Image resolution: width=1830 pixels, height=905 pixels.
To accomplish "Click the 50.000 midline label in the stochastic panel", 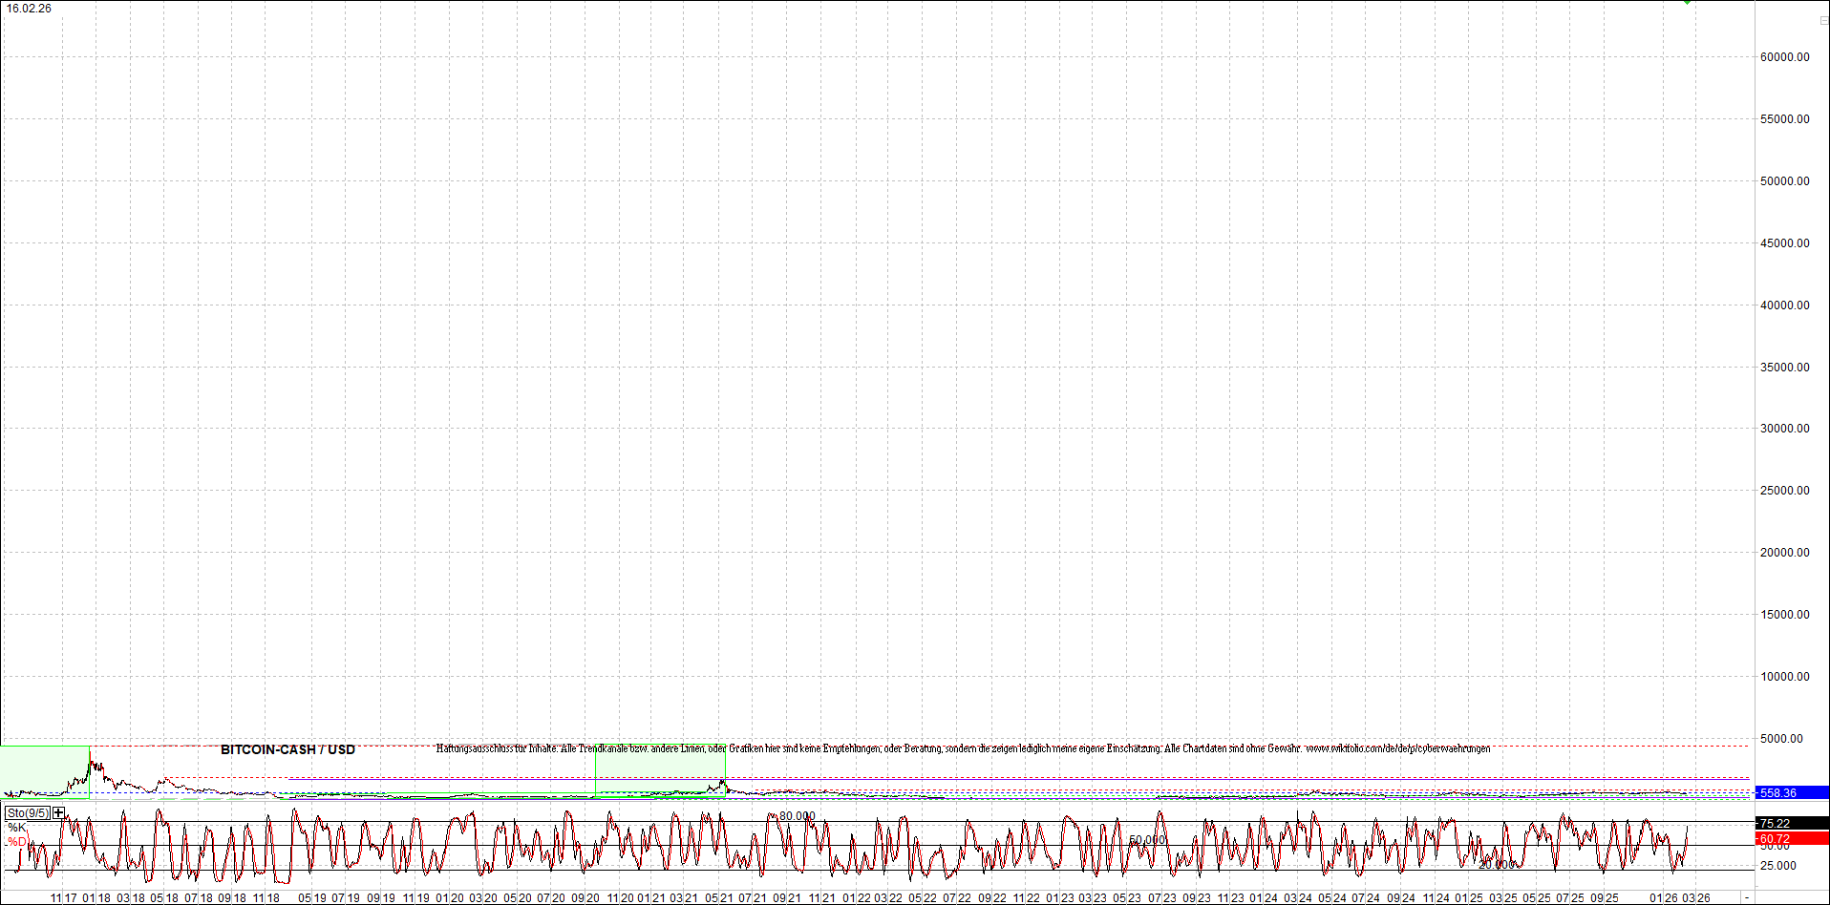I will tap(1147, 840).
